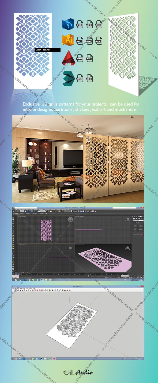
Task: Click the ViewCube in 3ds Max Top viewport
Action: tap(70, 219)
